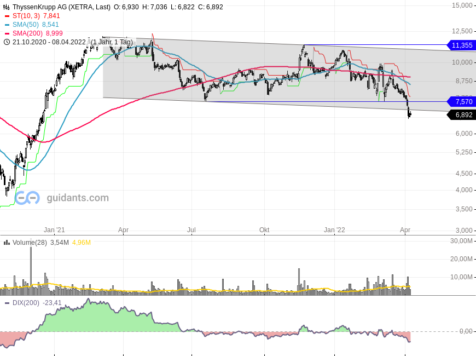Image resolution: width=476 pixels, height=356 pixels.
Task: Click the 3,54M volume value
Action: pos(60,243)
